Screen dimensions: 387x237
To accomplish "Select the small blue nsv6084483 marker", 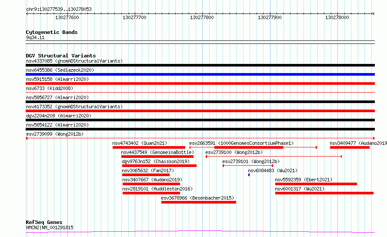I will click(249, 175).
